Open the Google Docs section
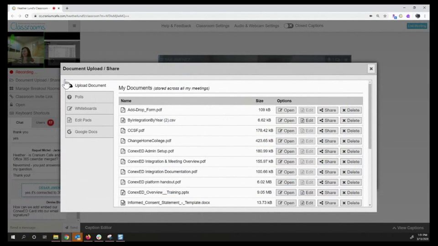The image size is (438, 246). click(x=89, y=132)
